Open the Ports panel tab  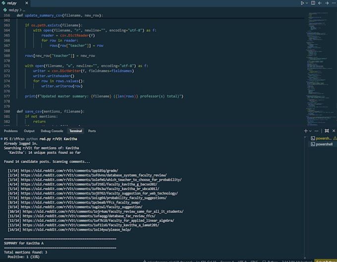pyautogui.click(x=92, y=131)
